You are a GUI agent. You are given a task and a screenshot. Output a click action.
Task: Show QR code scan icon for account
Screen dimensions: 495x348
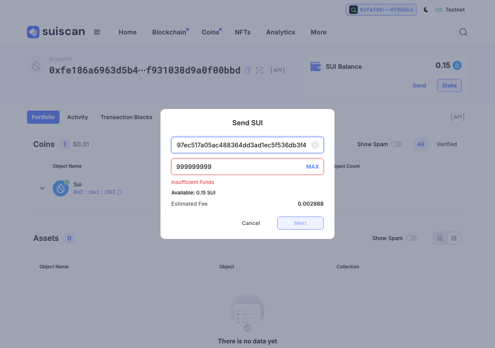[259, 70]
